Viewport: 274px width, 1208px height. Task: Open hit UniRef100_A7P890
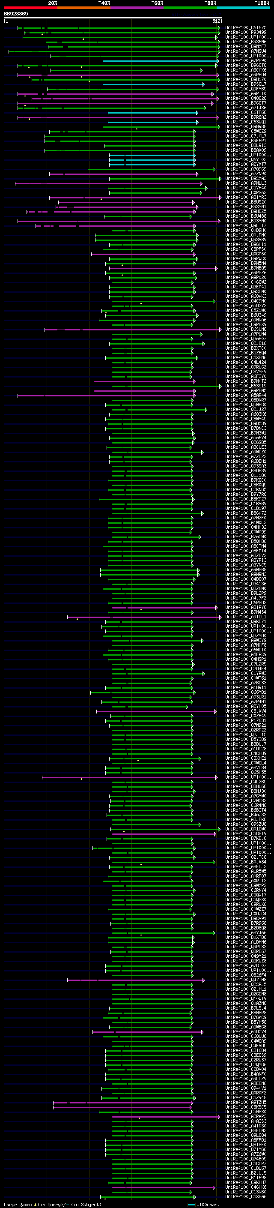pyautogui.click(x=246, y=60)
